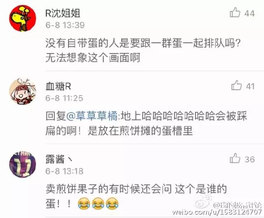Click the timestamp 6-8 13:39

pos(65,25)
